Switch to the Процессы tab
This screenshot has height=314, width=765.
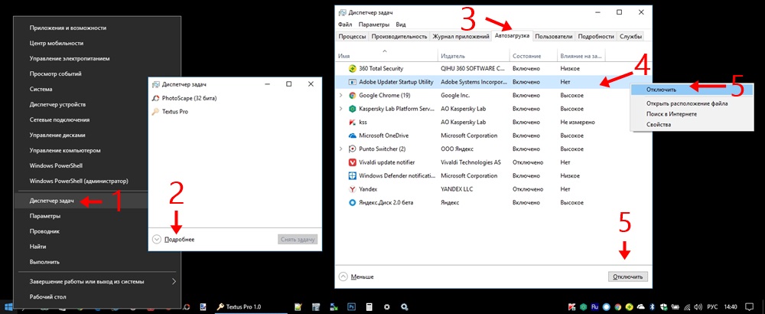tap(352, 36)
